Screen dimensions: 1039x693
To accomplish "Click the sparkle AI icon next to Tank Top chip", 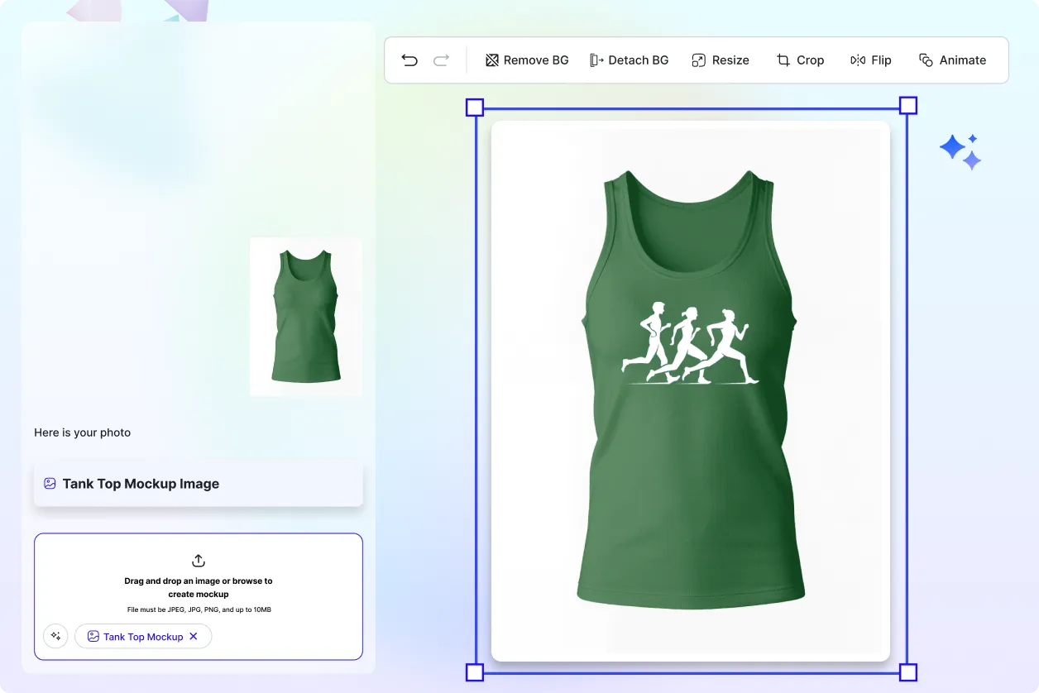I will click(x=55, y=636).
